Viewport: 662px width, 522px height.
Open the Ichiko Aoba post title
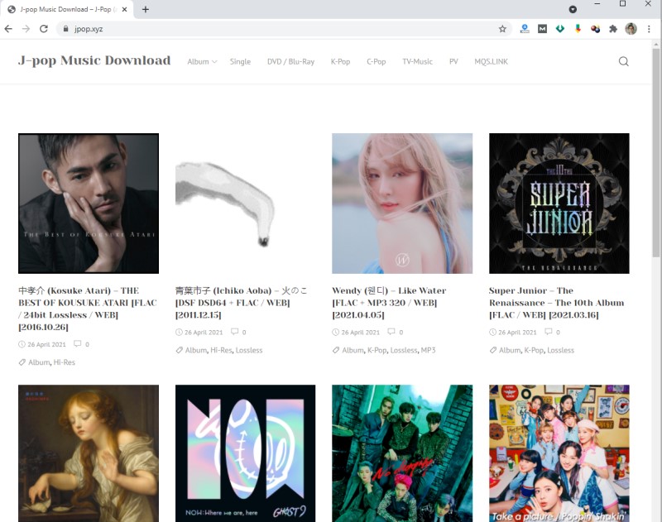coord(241,303)
